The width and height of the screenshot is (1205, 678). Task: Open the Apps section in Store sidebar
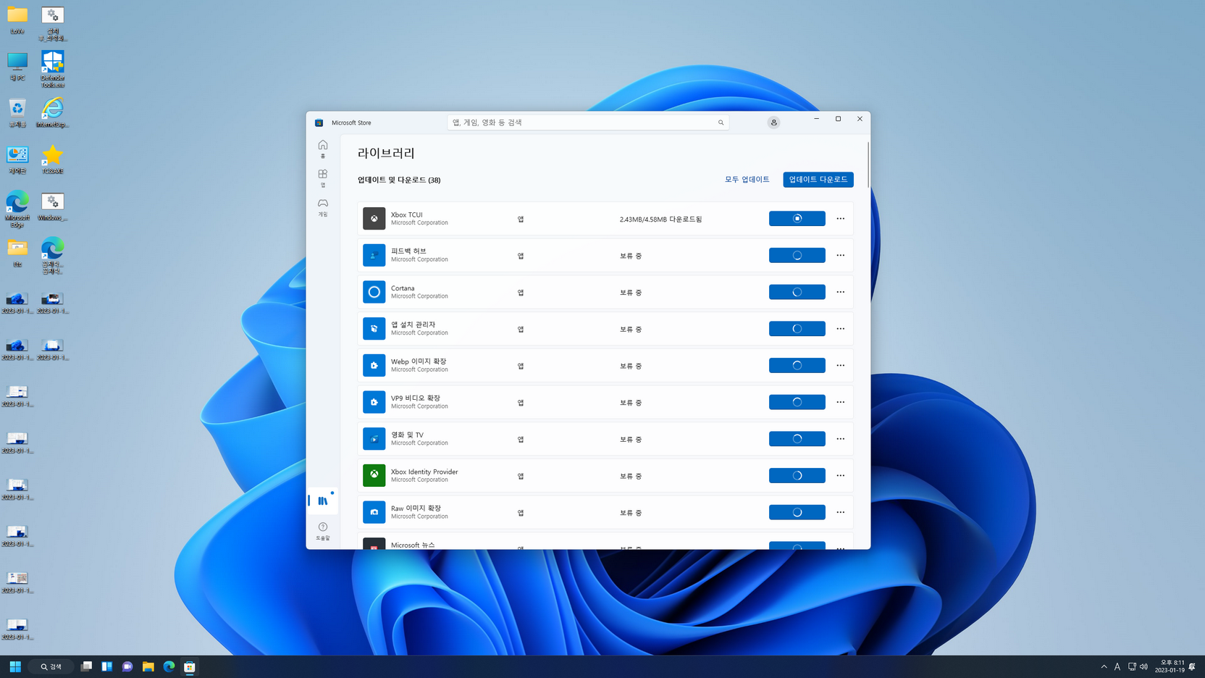[323, 177]
